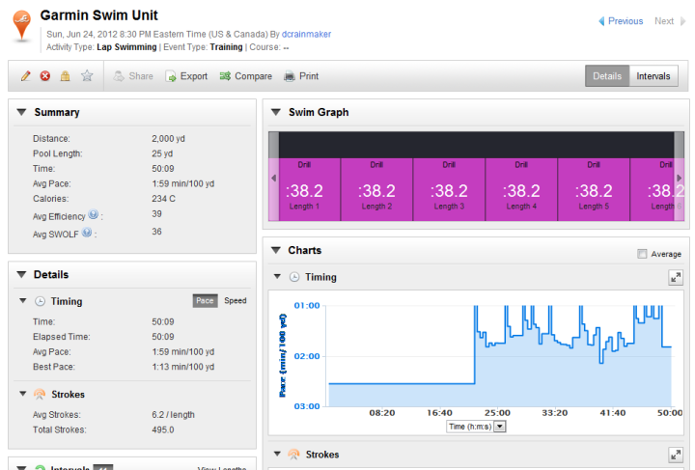The image size is (695, 470).
Task: Collapse the Summary panel
Action: (21, 113)
